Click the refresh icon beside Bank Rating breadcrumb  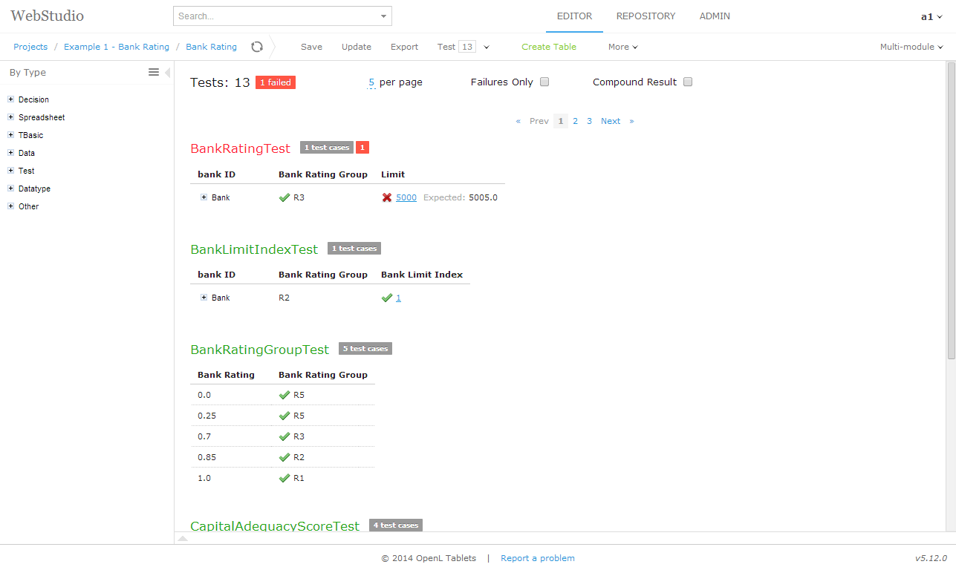[x=256, y=46]
